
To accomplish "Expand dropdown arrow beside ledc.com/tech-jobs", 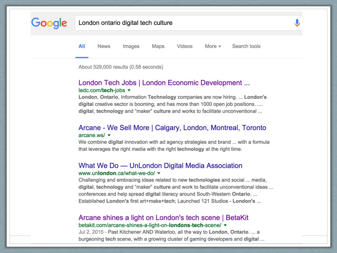I will pos(129,90).
